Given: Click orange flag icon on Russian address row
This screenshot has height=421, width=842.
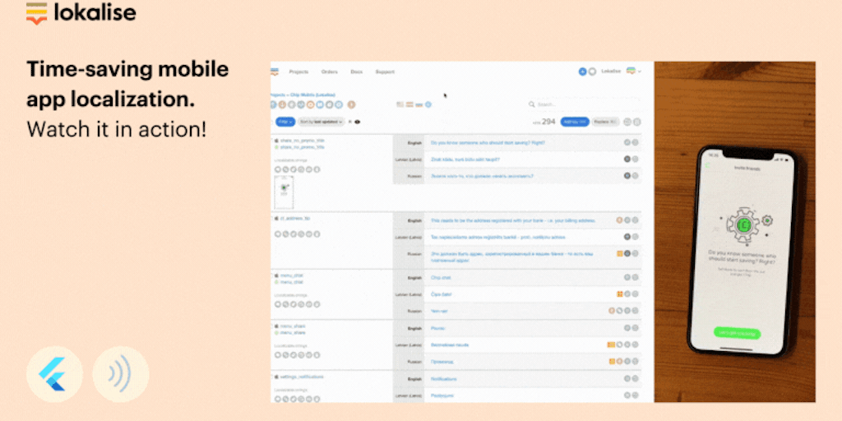Looking at the screenshot, I should coord(620,253).
